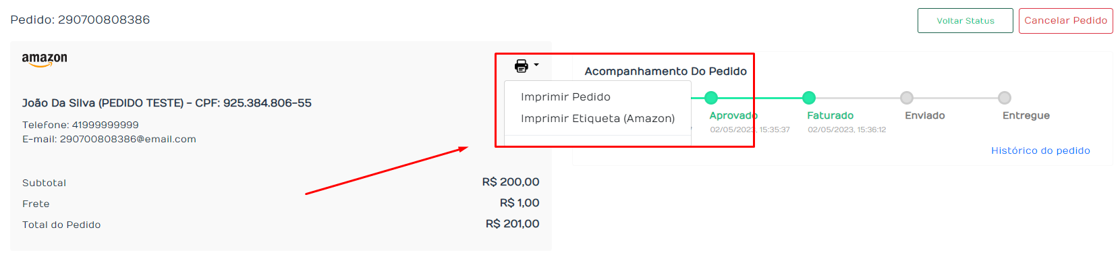Viewport: 1120px width, 257px height.
Task: Click the Enviado step label
Action: pos(925,115)
